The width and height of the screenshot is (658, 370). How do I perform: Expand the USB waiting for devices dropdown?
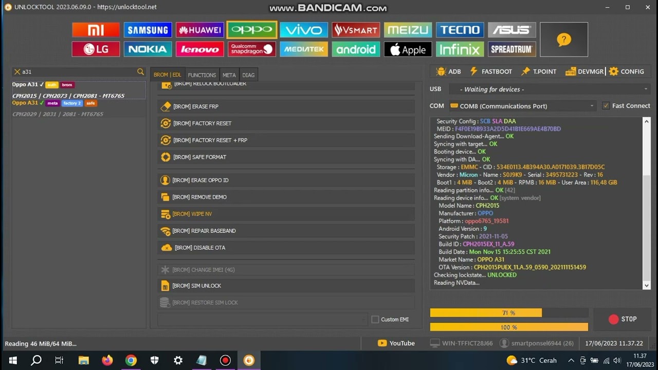point(550,89)
